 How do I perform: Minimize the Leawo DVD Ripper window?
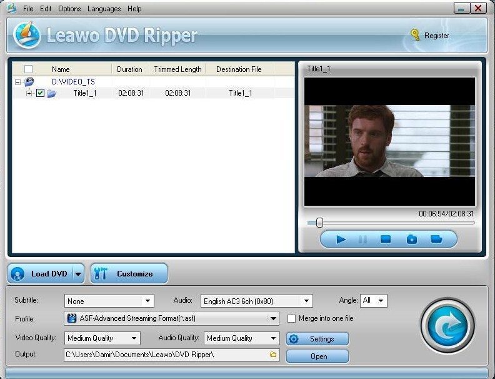tap(461, 8)
